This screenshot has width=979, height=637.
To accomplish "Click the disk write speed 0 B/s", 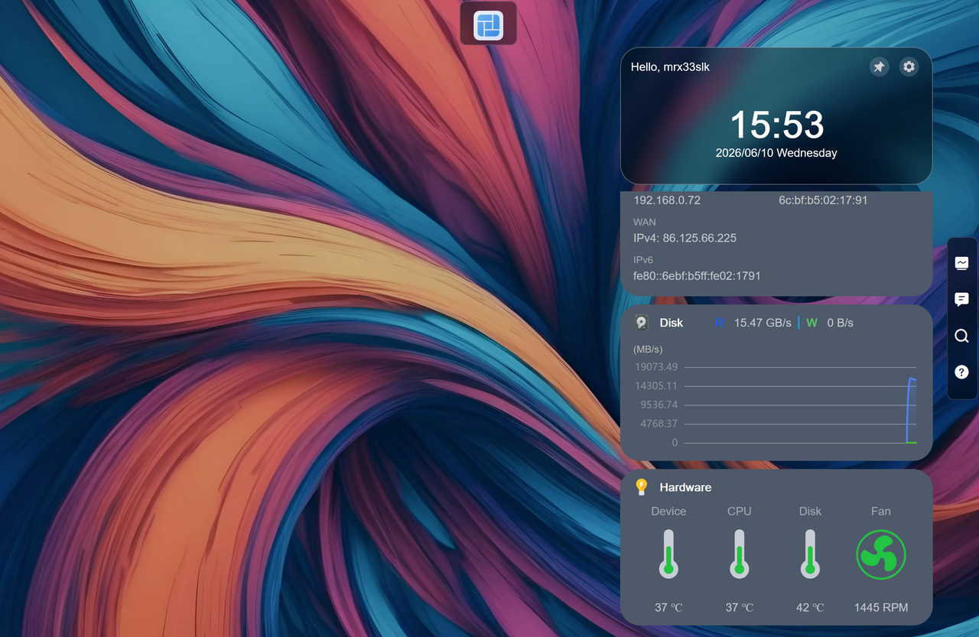I will (840, 323).
